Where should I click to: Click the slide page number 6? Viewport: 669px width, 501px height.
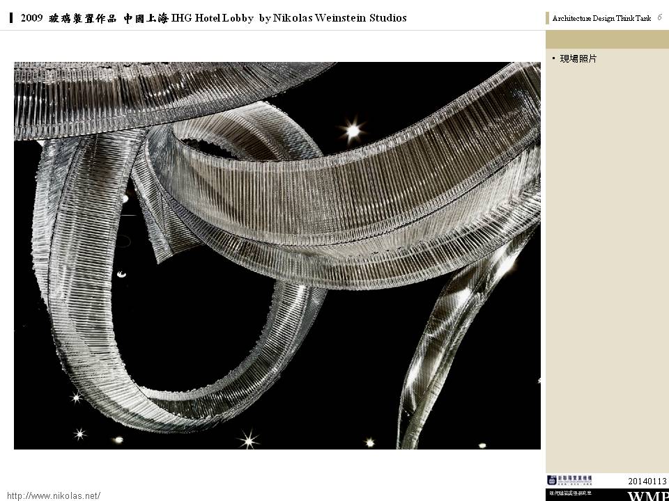click(659, 17)
